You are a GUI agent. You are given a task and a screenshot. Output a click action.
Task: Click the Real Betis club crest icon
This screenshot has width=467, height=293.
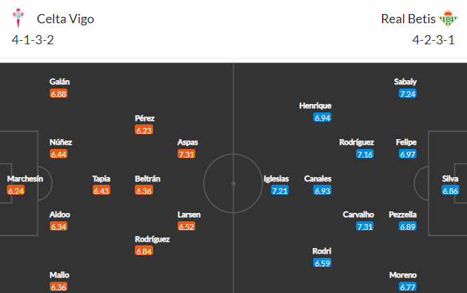pos(448,18)
